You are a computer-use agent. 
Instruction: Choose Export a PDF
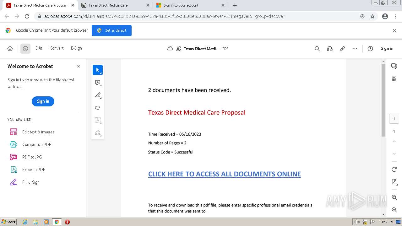click(x=28, y=169)
